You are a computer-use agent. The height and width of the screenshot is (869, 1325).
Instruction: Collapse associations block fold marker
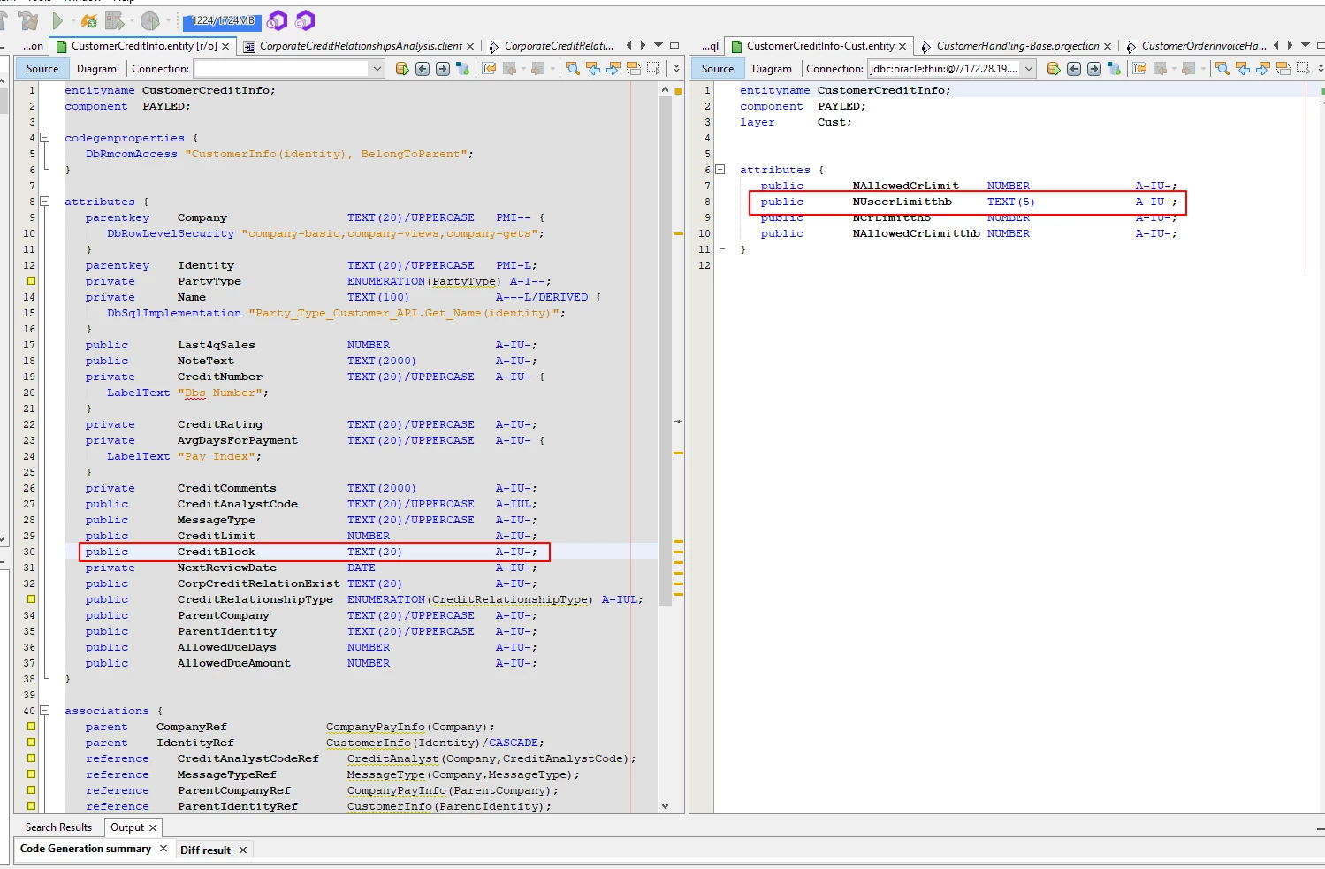[x=44, y=711]
